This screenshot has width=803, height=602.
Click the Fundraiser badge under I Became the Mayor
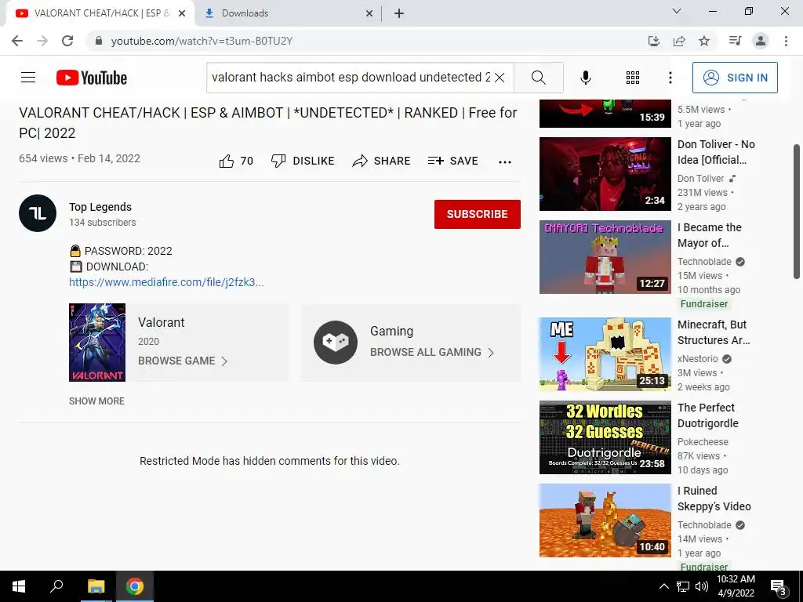(x=703, y=304)
